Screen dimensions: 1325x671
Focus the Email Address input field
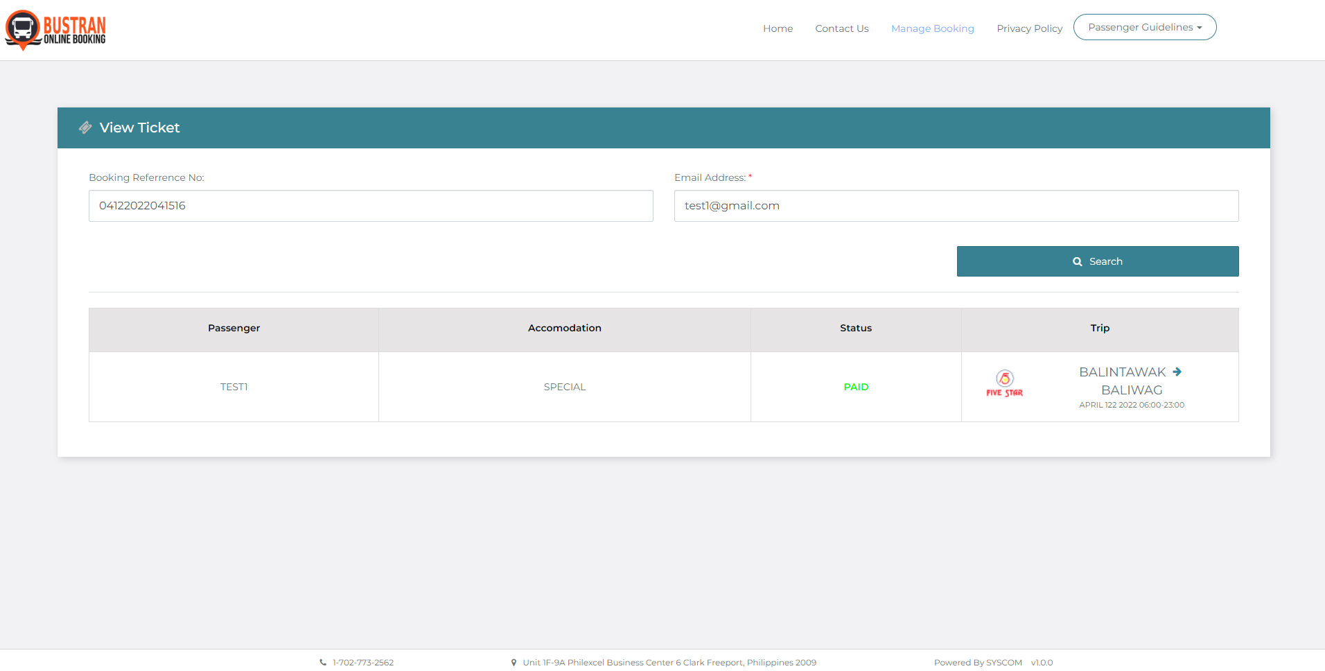956,206
